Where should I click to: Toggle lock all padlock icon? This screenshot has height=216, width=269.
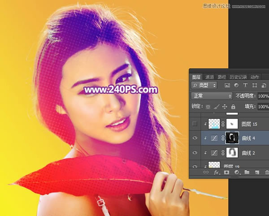pos(233,107)
